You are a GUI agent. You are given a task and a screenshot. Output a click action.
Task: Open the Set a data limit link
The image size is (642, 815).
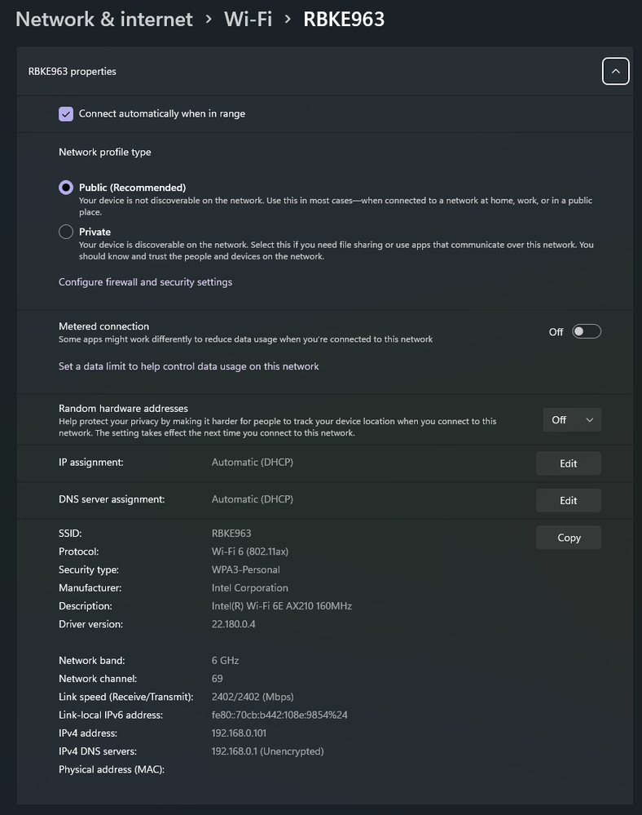click(x=188, y=366)
